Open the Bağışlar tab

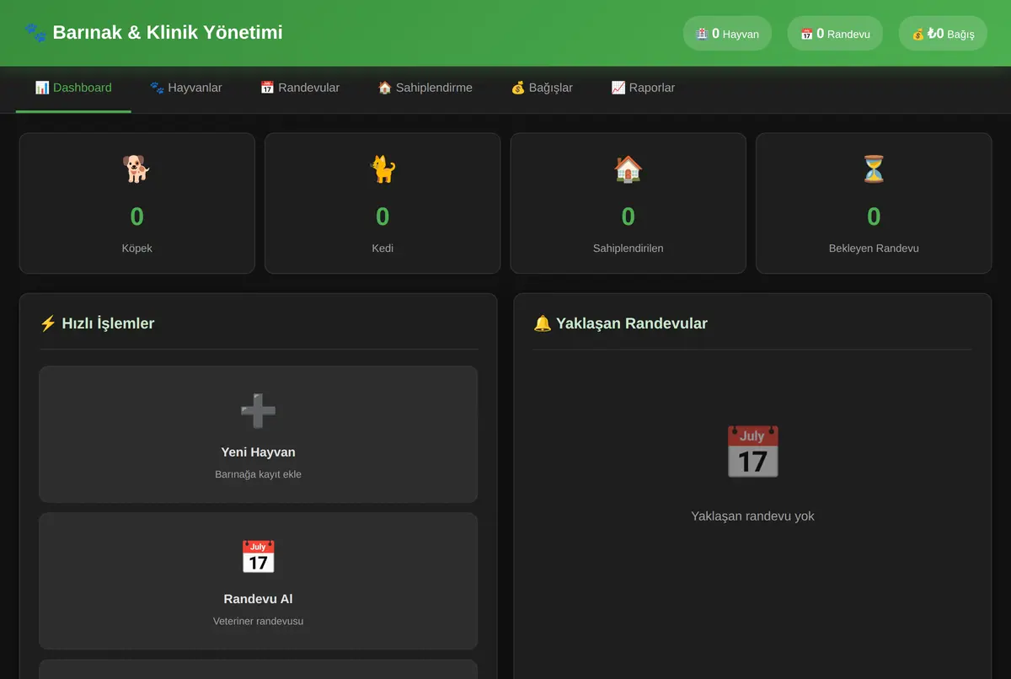(x=542, y=88)
